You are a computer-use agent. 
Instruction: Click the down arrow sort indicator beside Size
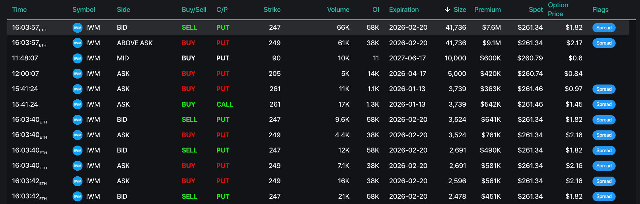click(x=447, y=10)
